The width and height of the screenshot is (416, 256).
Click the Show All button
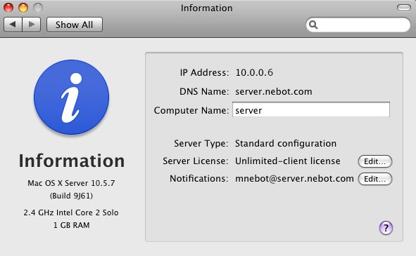[x=75, y=25]
